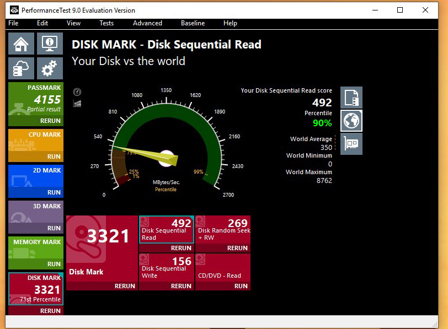Open the PassMark 4155 score panel
The width and height of the screenshot is (448, 329).
[x=36, y=99]
